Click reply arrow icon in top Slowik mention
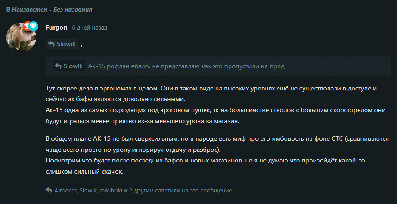This screenshot has width=397, height=204. (x=51, y=44)
